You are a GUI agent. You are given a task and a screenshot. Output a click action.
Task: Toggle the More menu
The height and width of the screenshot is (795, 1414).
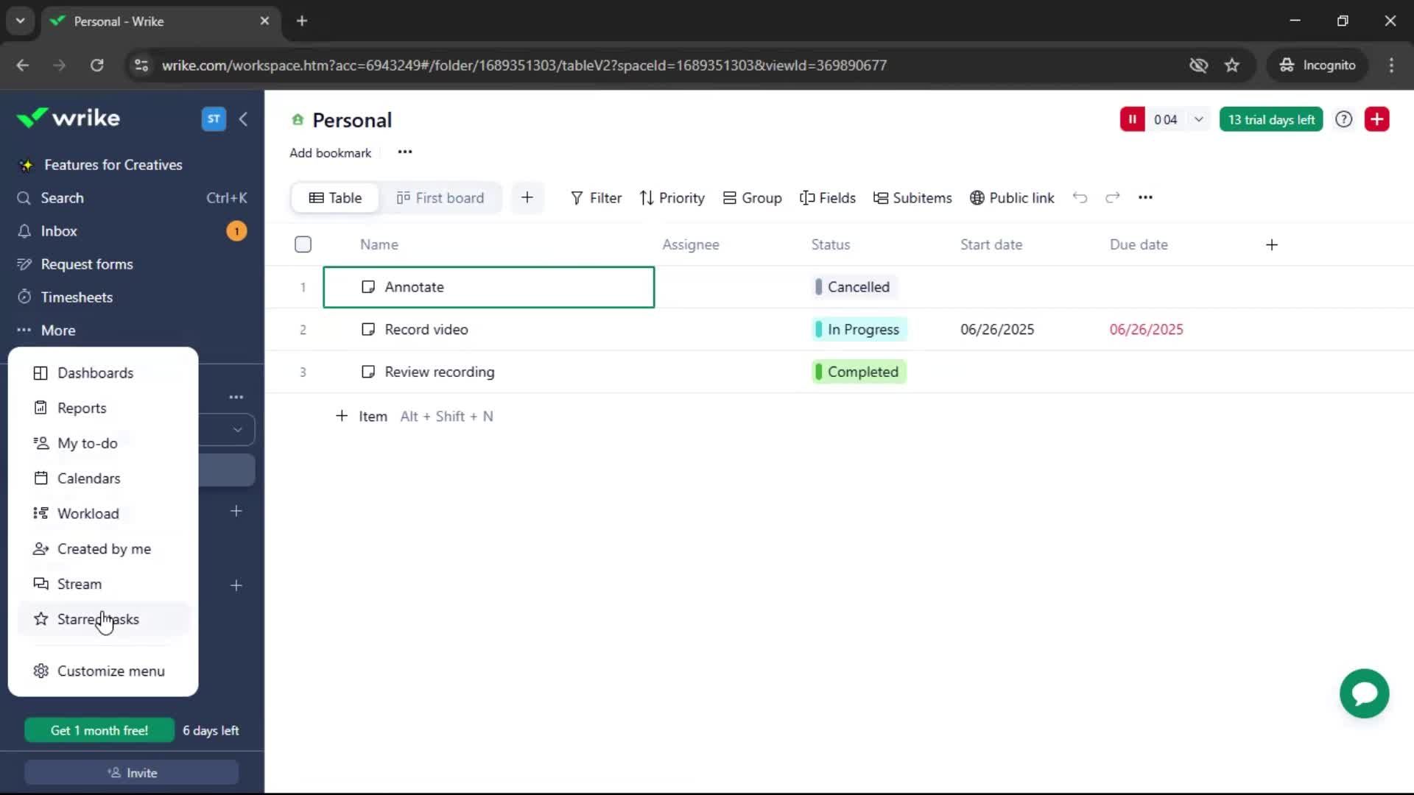tap(58, 331)
